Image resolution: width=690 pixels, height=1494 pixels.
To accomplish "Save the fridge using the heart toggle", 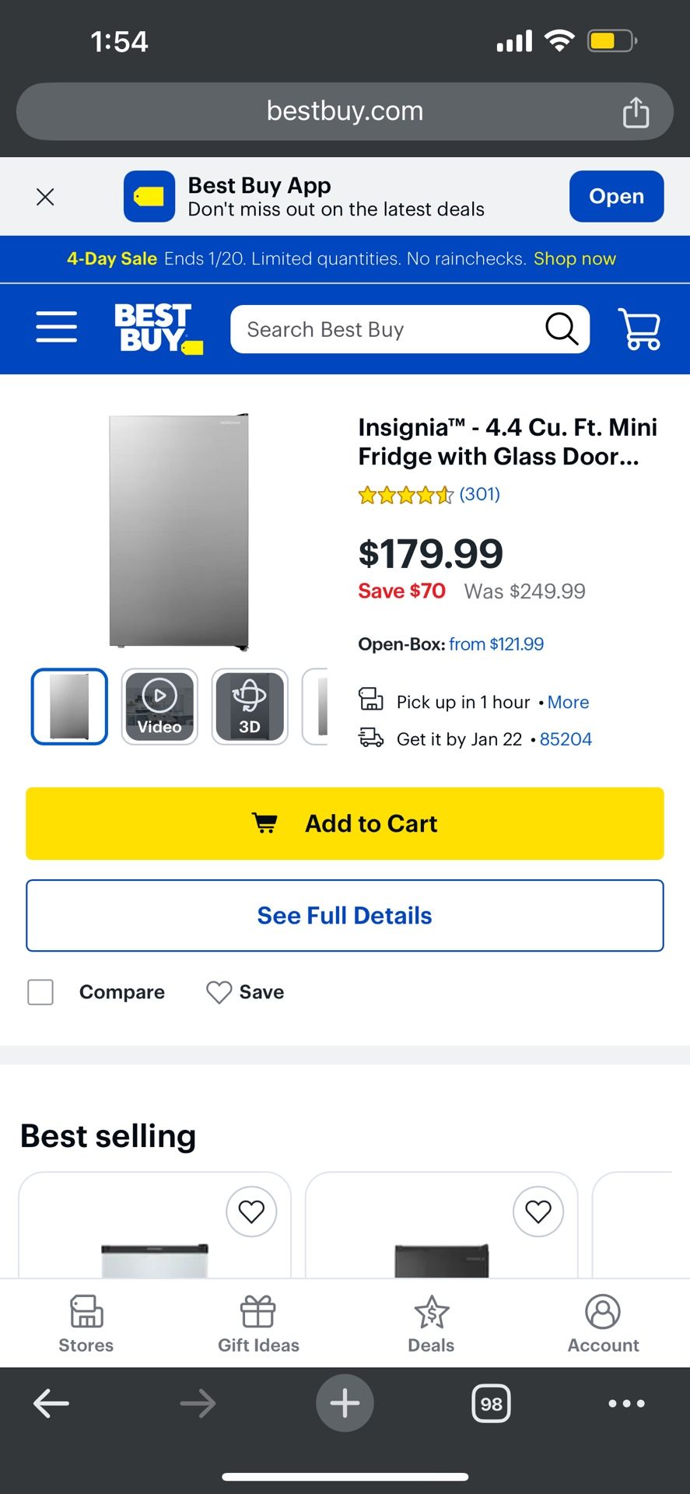I will (219, 992).
